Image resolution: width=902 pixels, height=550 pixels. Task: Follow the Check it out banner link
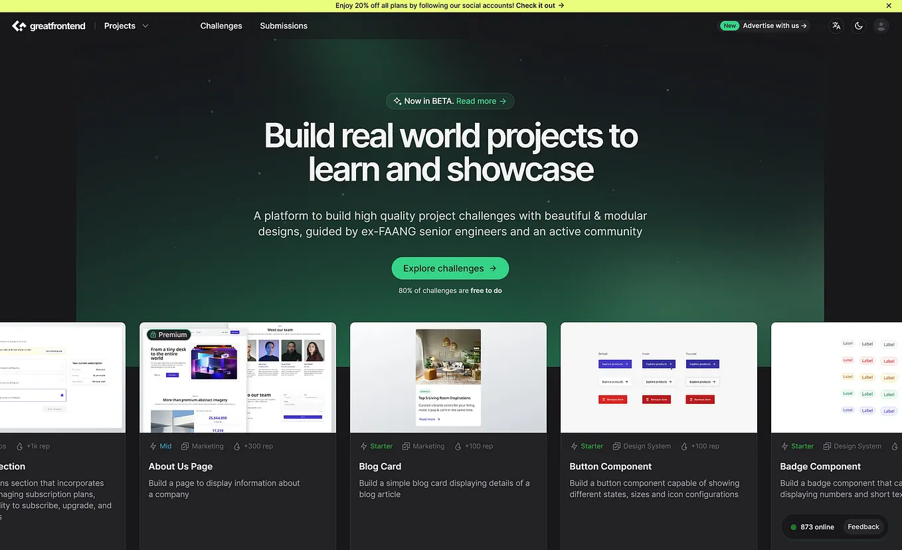coord(540,5)
